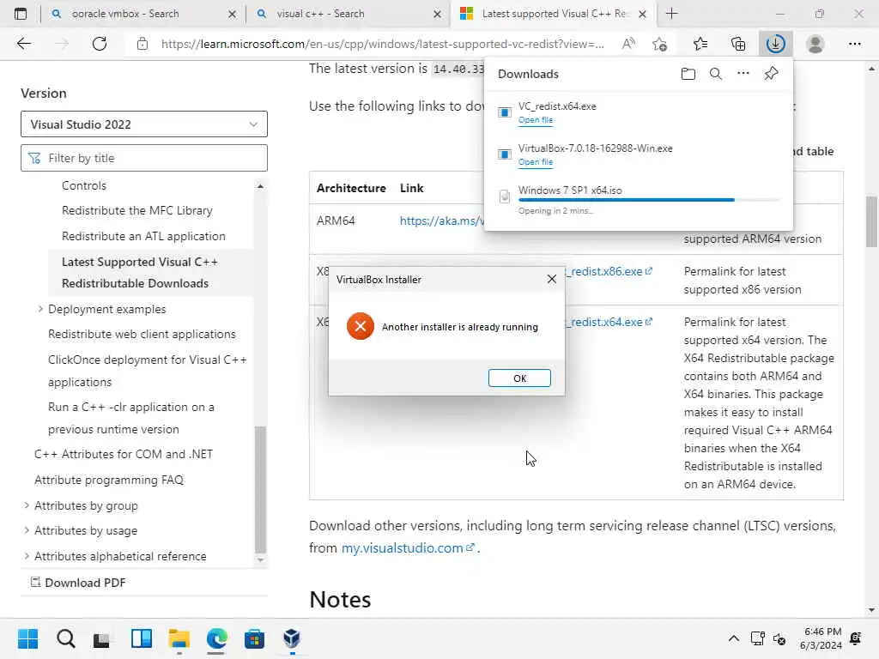Reload the page with Refresh icon
Image resolution: width=879 pixels, height=659 pixels.
click(x=100, y=44)
